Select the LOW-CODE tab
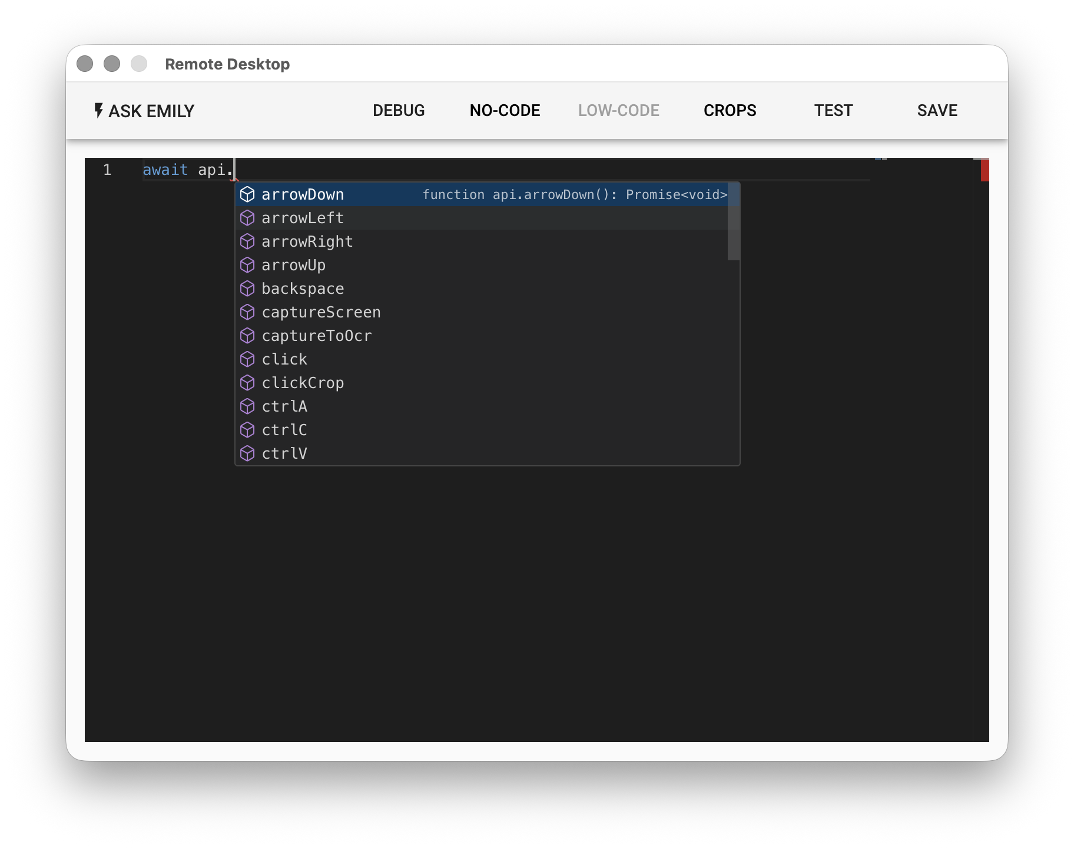1074x848 pixels. pyautogui.click(x=618, y=111)
